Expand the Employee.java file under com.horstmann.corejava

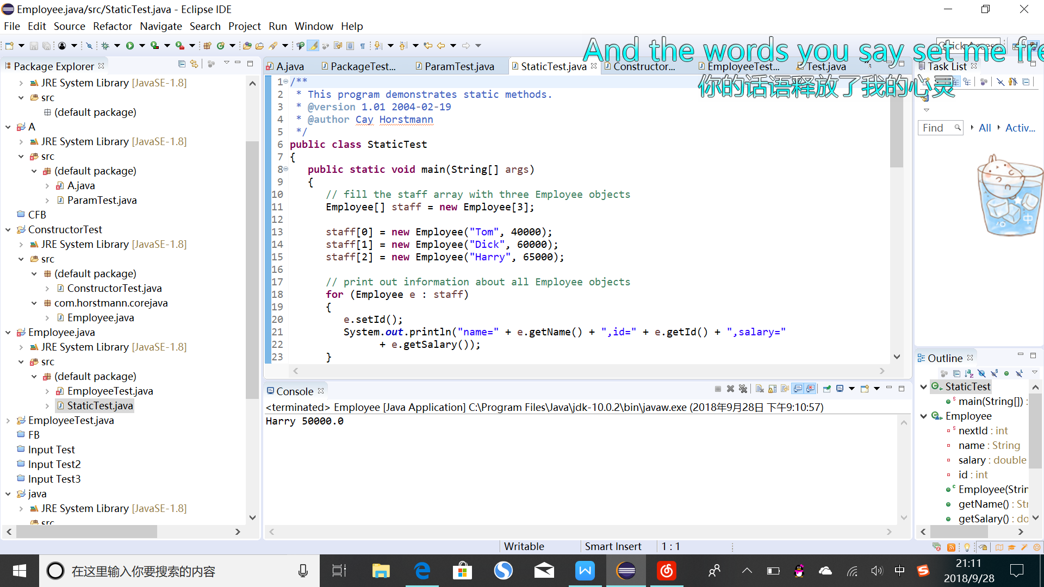[47, 318]
